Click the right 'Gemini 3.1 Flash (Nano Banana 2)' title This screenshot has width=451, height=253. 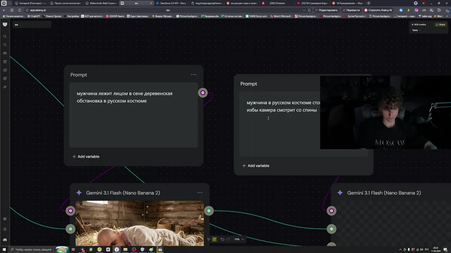384,193
